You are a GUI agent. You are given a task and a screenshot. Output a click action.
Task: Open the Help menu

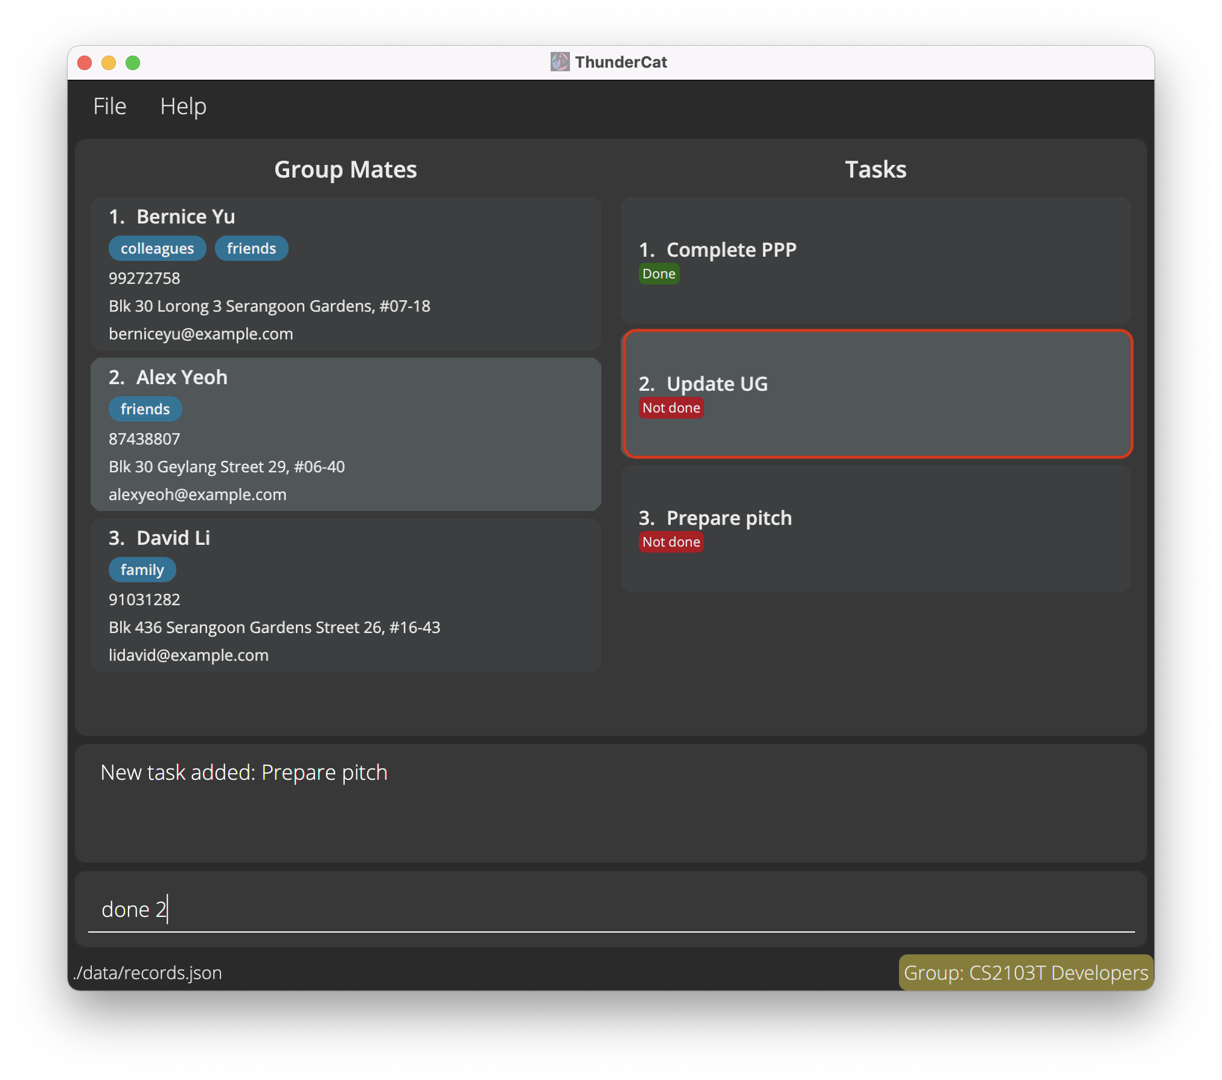click(x=184, y=105)
